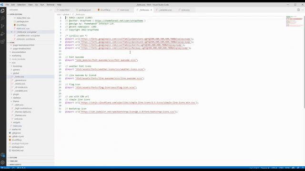
Task: Select .gitignore file in Explorer
Action: (16, 133)
